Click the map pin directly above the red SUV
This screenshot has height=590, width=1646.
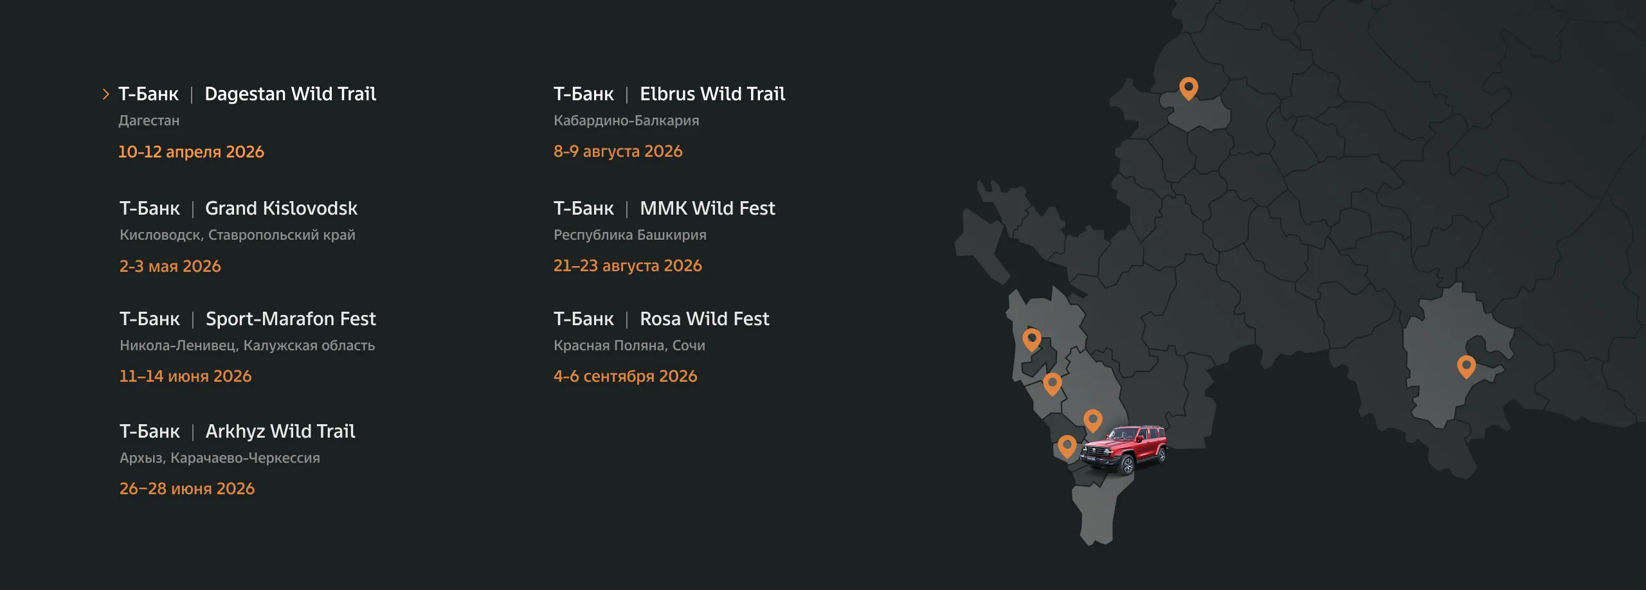click(1092, 420)
